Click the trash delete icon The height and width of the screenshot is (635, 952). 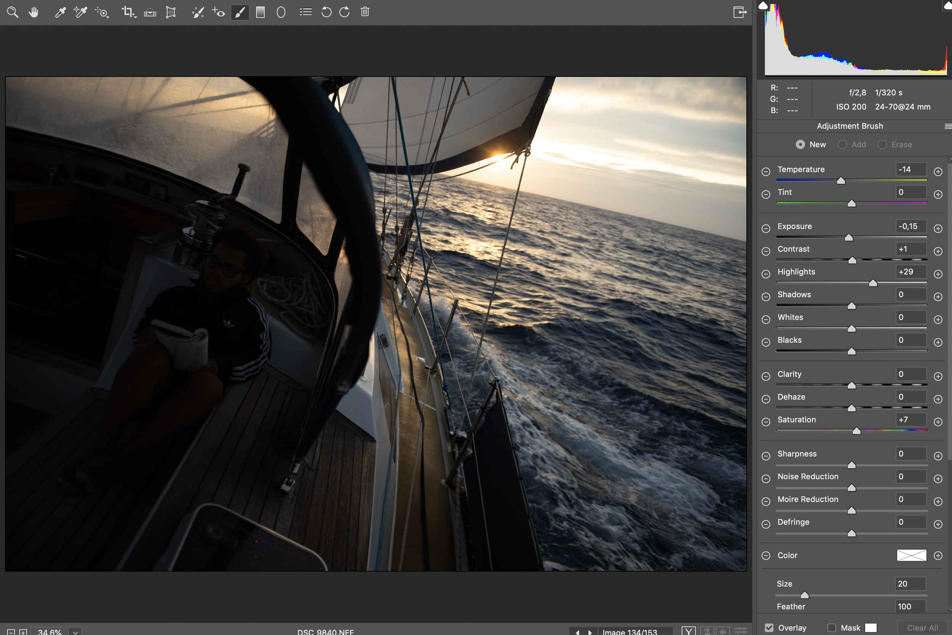[365, 12]
